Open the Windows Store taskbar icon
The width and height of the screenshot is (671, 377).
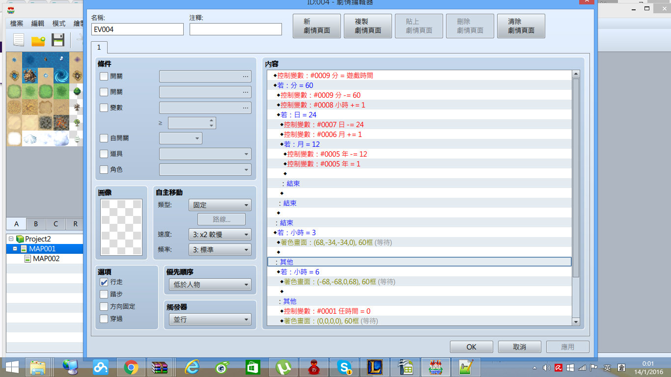point(252,367)
